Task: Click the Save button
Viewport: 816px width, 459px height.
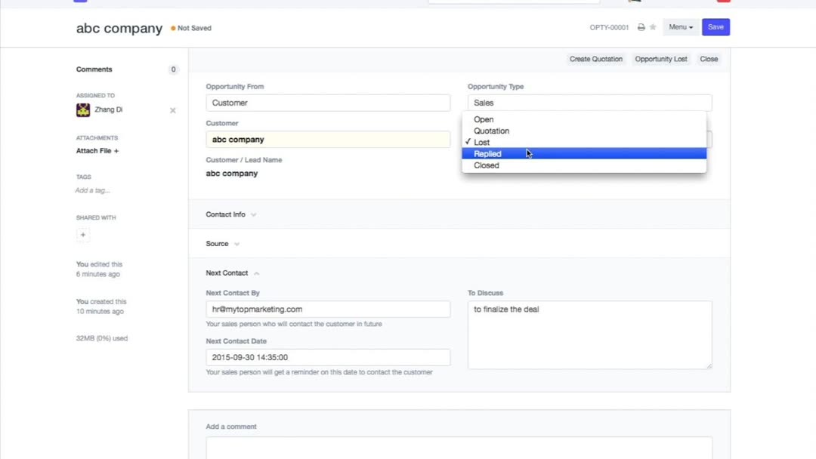Action: (x=715, y=27)
